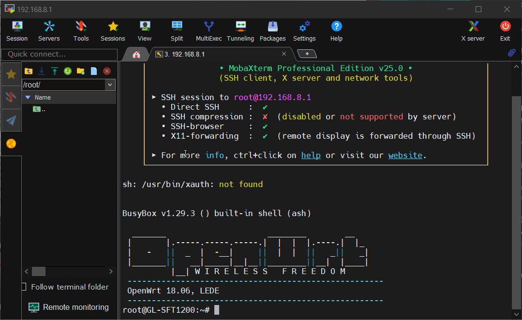The height and width of the screenshot is (320, 522).
Task: Click the xauth 'not found' message
Action: click(241, 184)
